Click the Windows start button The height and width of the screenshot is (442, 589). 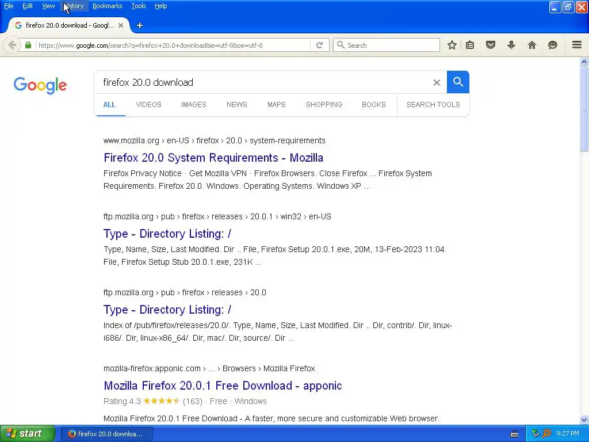pyautogui.click(x=27, y=434)
